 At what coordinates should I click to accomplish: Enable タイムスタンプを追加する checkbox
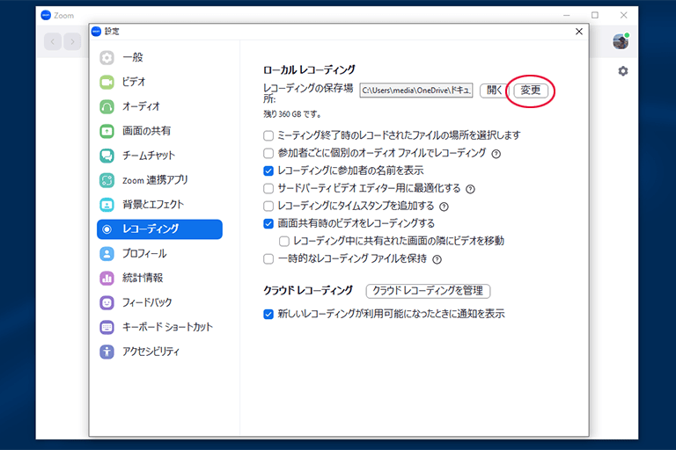pos(268,206)
